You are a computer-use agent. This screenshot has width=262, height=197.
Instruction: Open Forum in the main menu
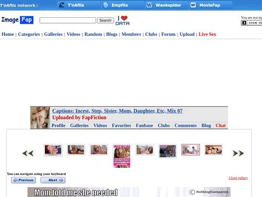(x=168, y=34)
